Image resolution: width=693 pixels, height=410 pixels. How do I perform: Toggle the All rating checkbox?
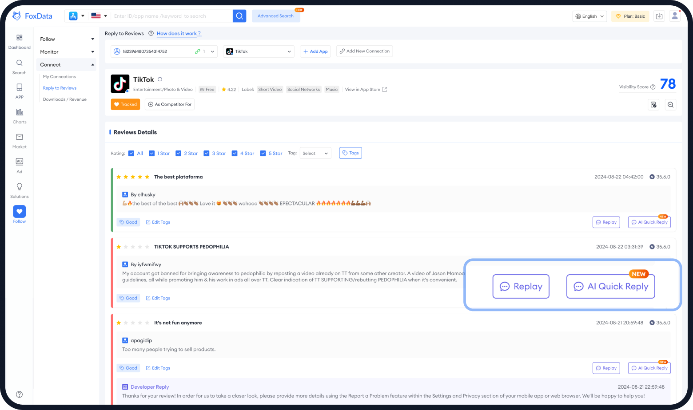click(x=131, y=154)
